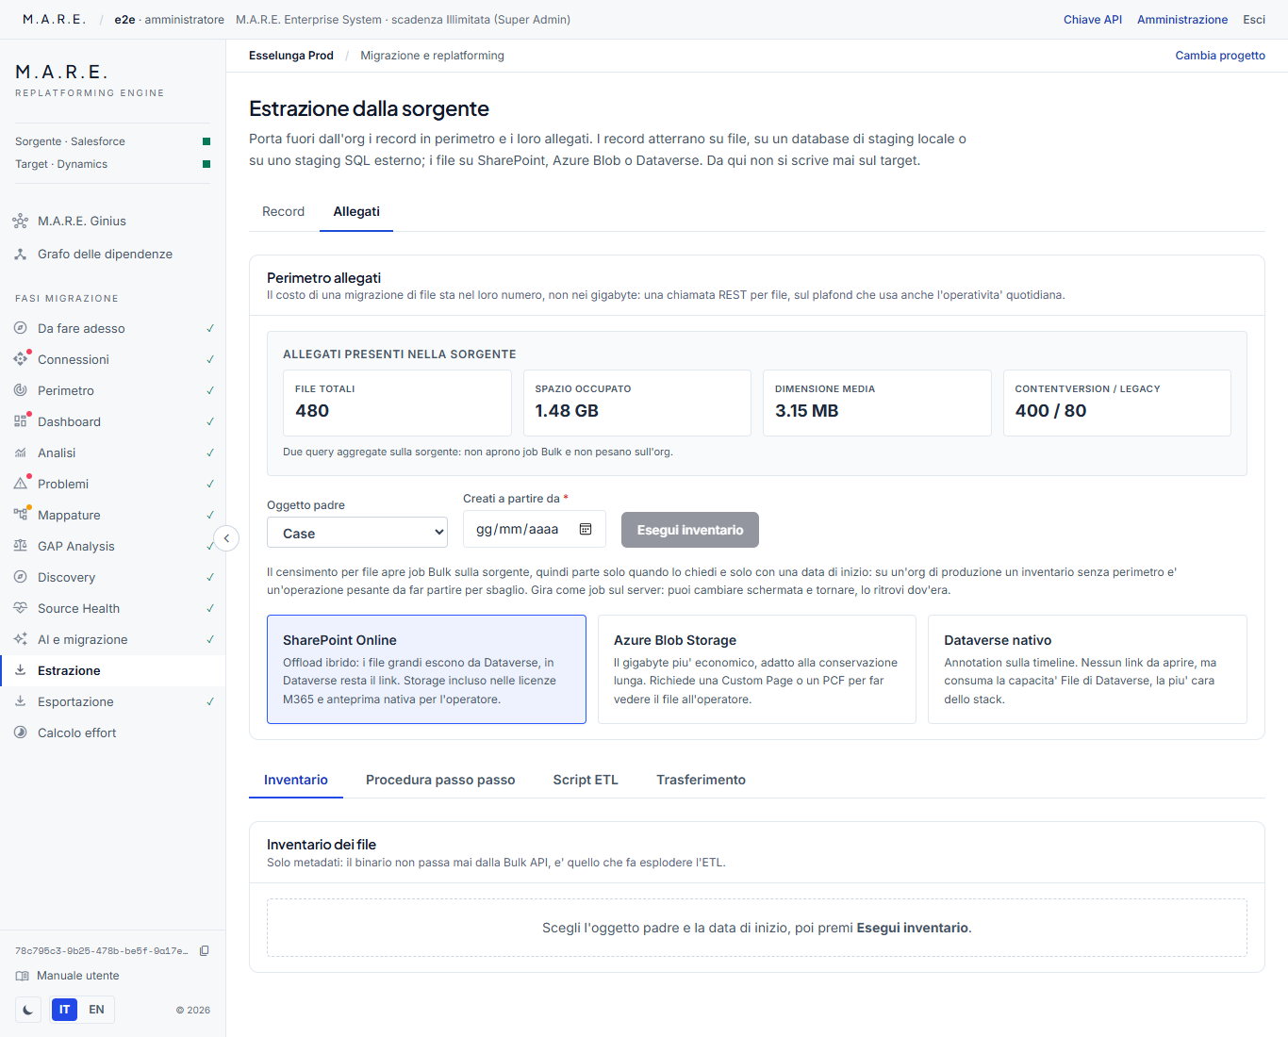Click the Esegui inventario button

pos(690,530)
